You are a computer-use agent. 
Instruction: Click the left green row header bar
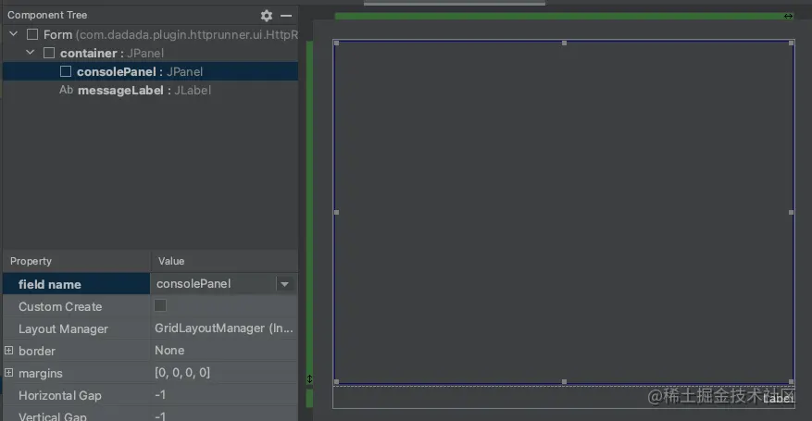[309, 213]
